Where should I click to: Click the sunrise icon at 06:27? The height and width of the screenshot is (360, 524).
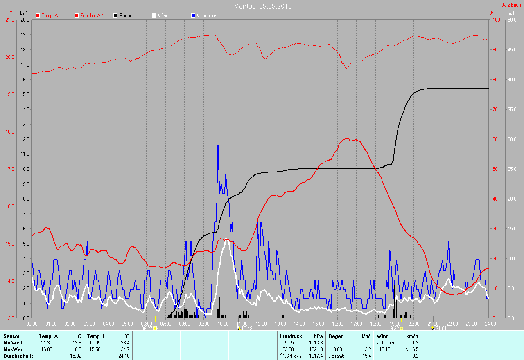[155, 328]
